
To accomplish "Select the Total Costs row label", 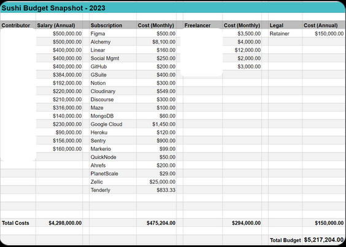I will click(x=18, y=223).
